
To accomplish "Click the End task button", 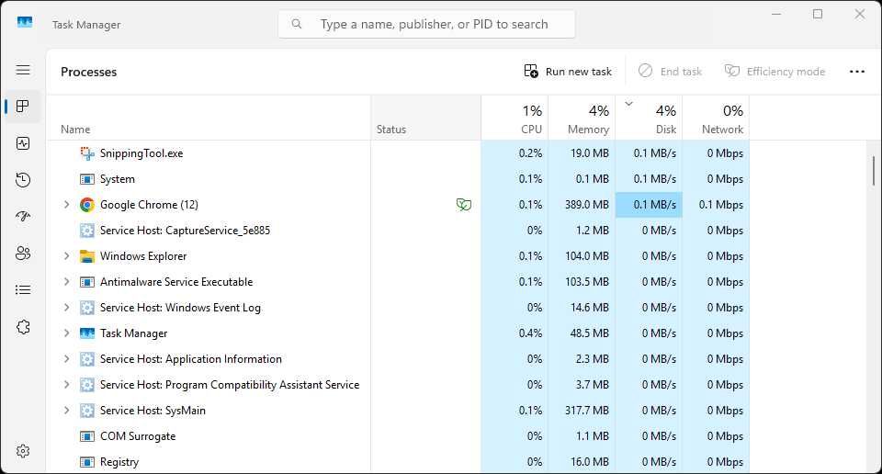I will [x=670, y=72].
